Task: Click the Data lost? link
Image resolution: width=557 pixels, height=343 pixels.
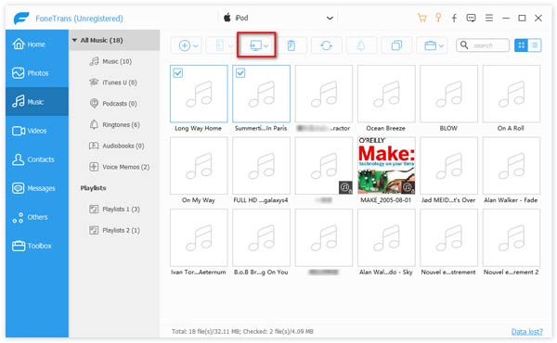Action: tap(526, 331)
